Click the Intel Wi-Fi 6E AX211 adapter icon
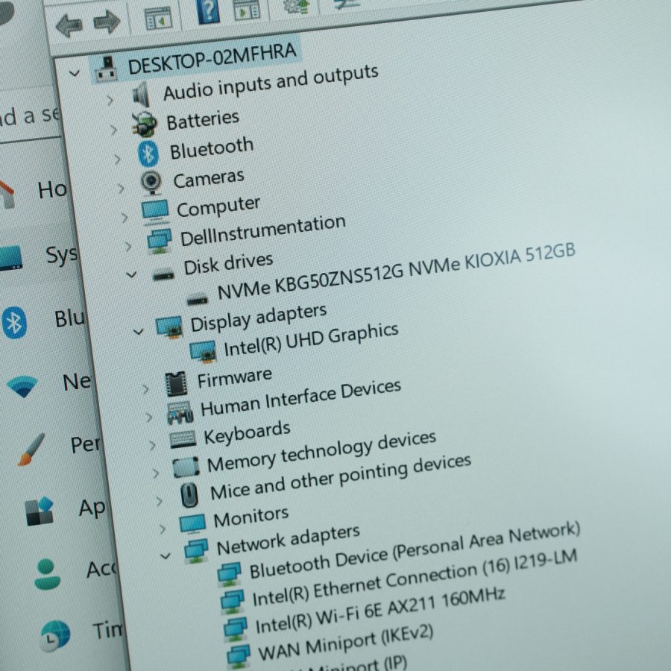Image resolution: width=671 pixels, height=671 pixels. pyautogui.click(x=236, y=629)
